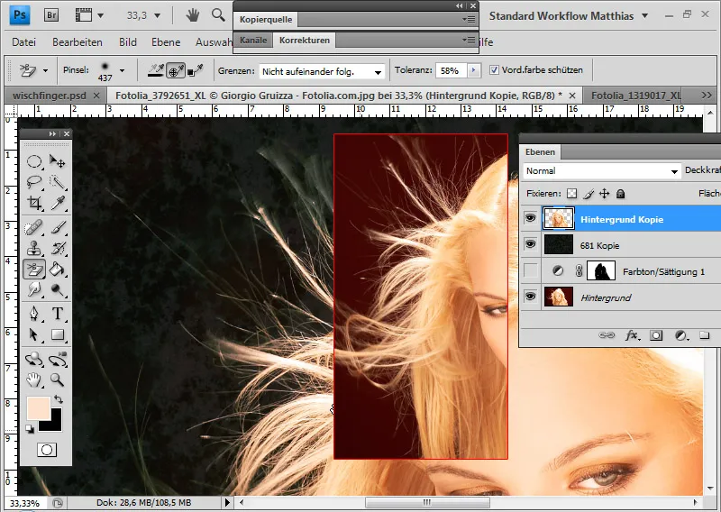
Task: Select the Healing Brush tool
Action: pyautogui.click(x=34, y=227)
